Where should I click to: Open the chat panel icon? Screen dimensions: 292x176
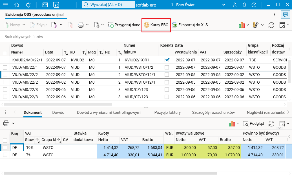point(286,14)
